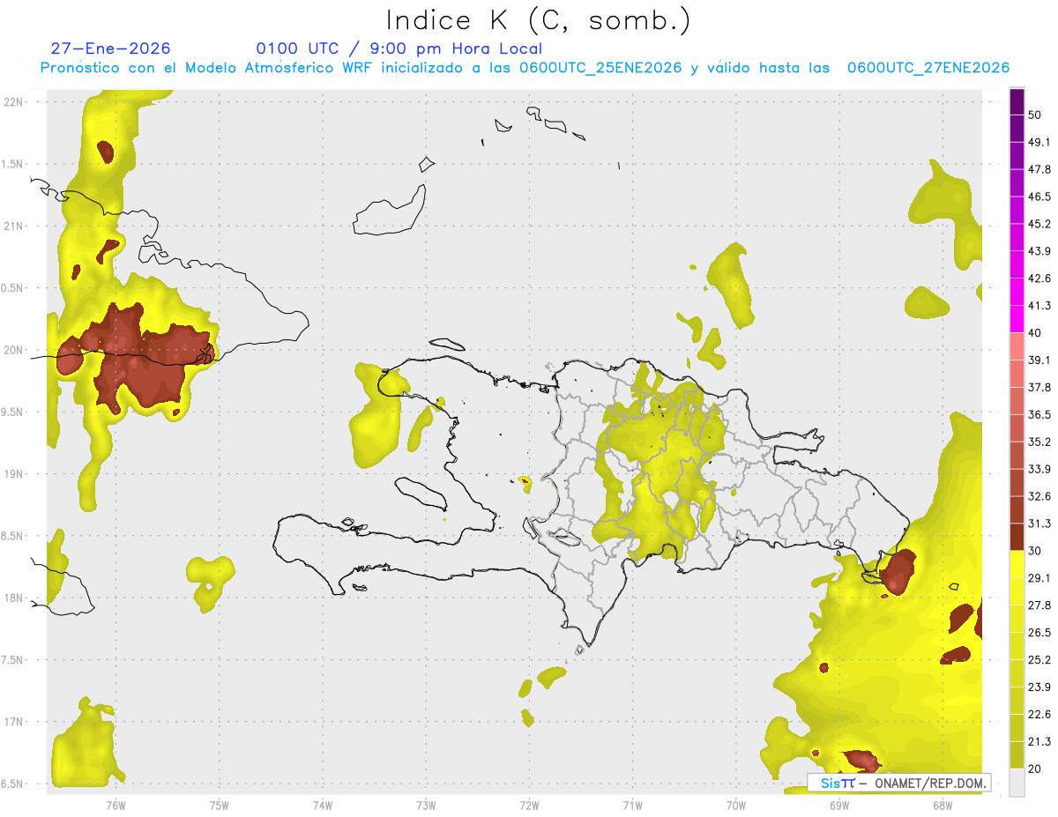Click the colorbar value "37.8"
This screenshot has height=817, width=1058.
pos(1039,387)
